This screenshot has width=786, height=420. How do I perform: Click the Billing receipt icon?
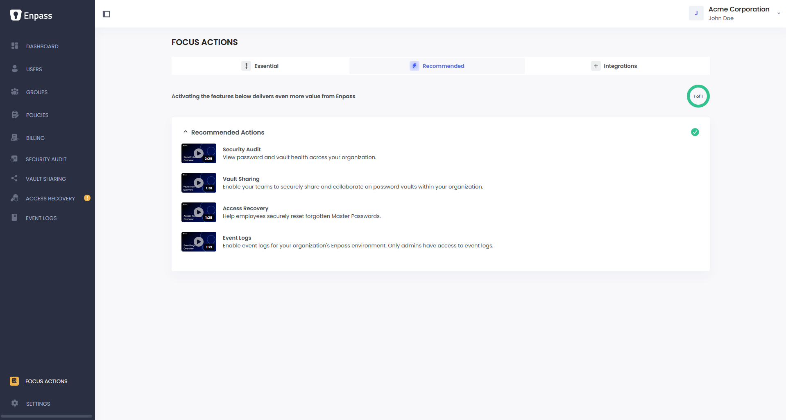[x=15, y=137]
